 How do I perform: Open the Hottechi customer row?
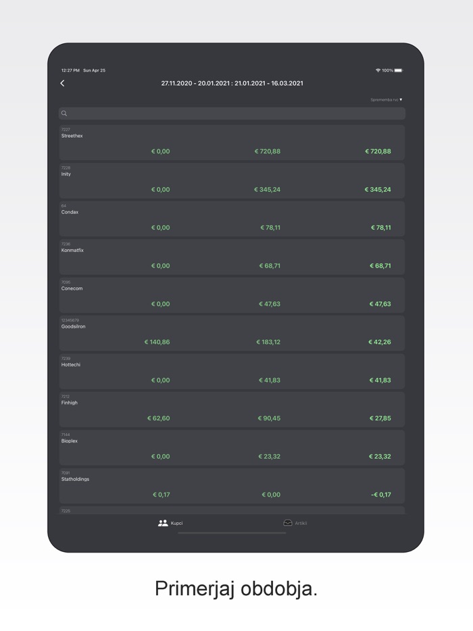pos(232,371)
